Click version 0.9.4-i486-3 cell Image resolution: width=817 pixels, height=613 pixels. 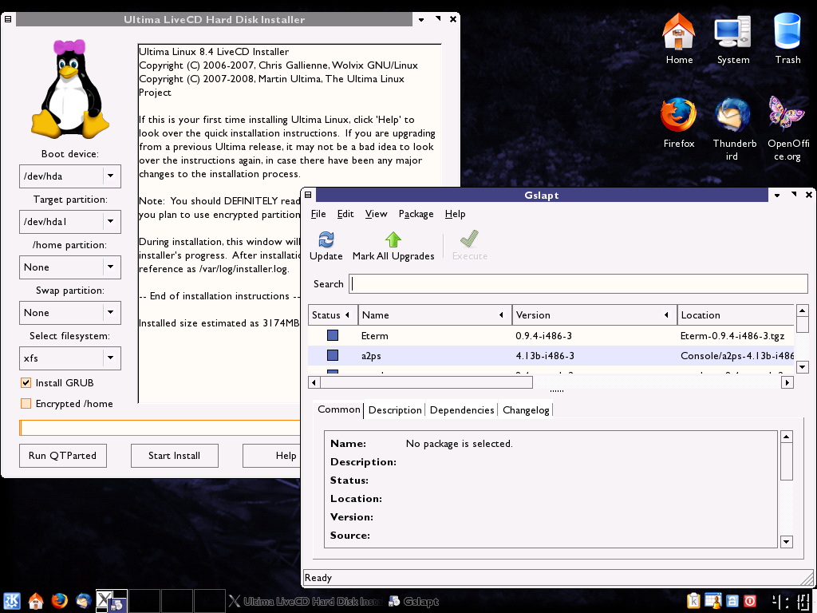(x=543, y=336)
